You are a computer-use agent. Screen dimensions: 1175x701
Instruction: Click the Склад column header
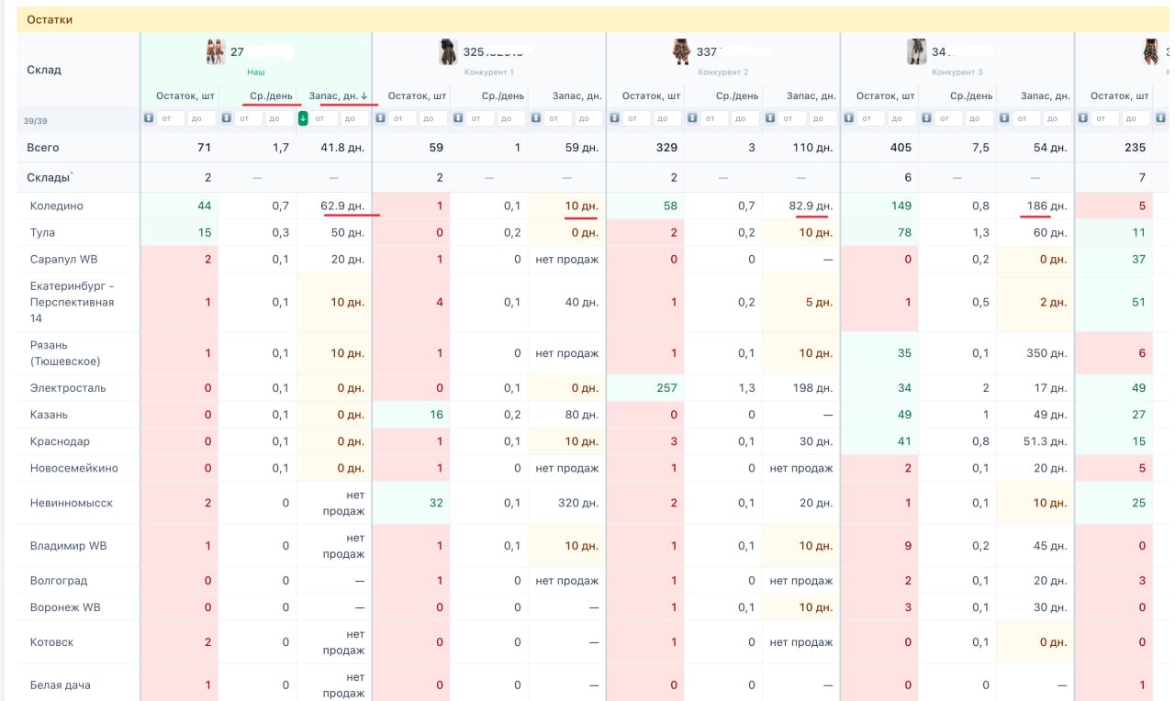(x=44, y=70)
